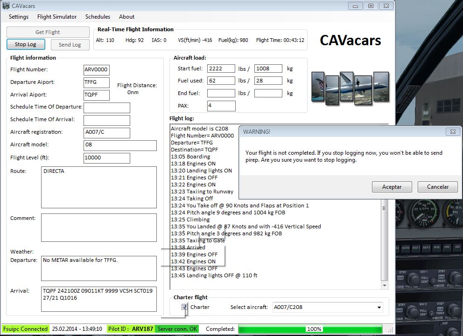Click the End fuel kg field
The width and height of the screenshot is (463, 336).
[x=268, y=93]
